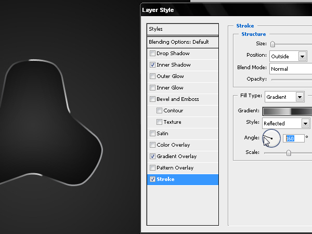Select the Color Overlay effect label
This screenshot has height=234, width=312.
(173, 145)
